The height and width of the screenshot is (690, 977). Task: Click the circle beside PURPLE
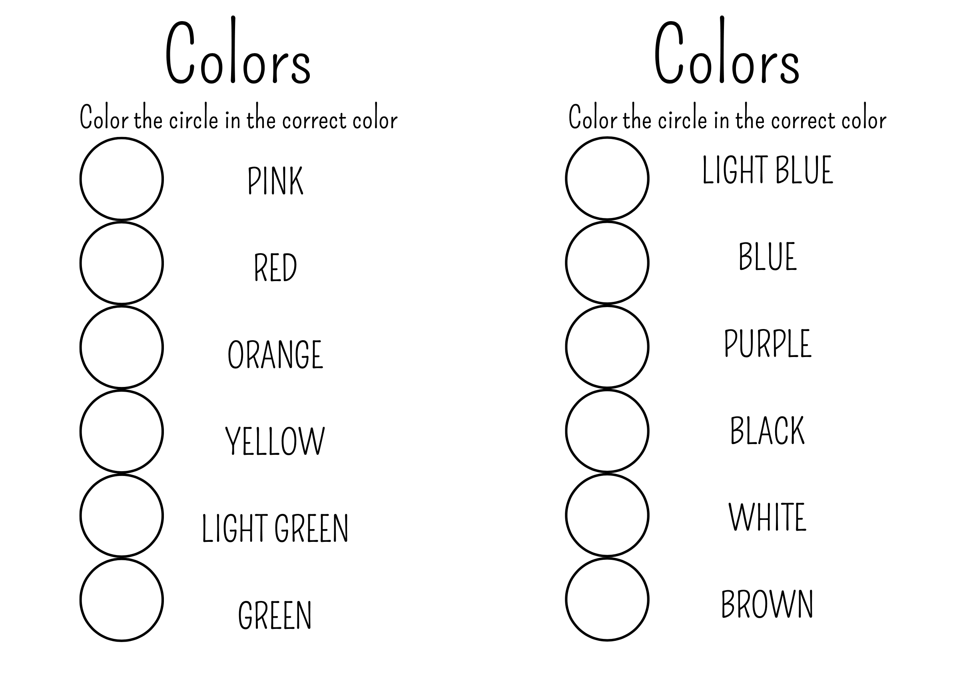click(x=607, y=347)
